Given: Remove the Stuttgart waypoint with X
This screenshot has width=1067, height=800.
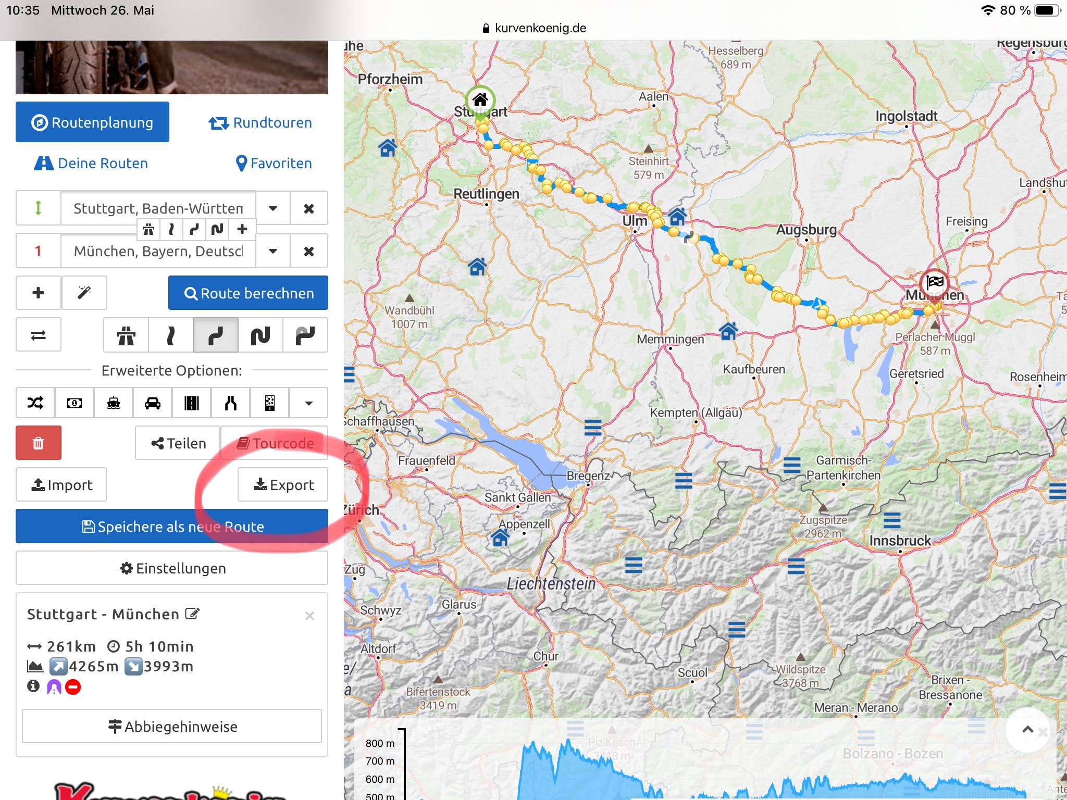Looking at the screenshot, I should coord(309,208).
